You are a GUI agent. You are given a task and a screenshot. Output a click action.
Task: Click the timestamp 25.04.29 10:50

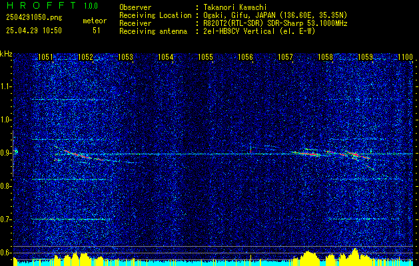(x=34, y=31)
